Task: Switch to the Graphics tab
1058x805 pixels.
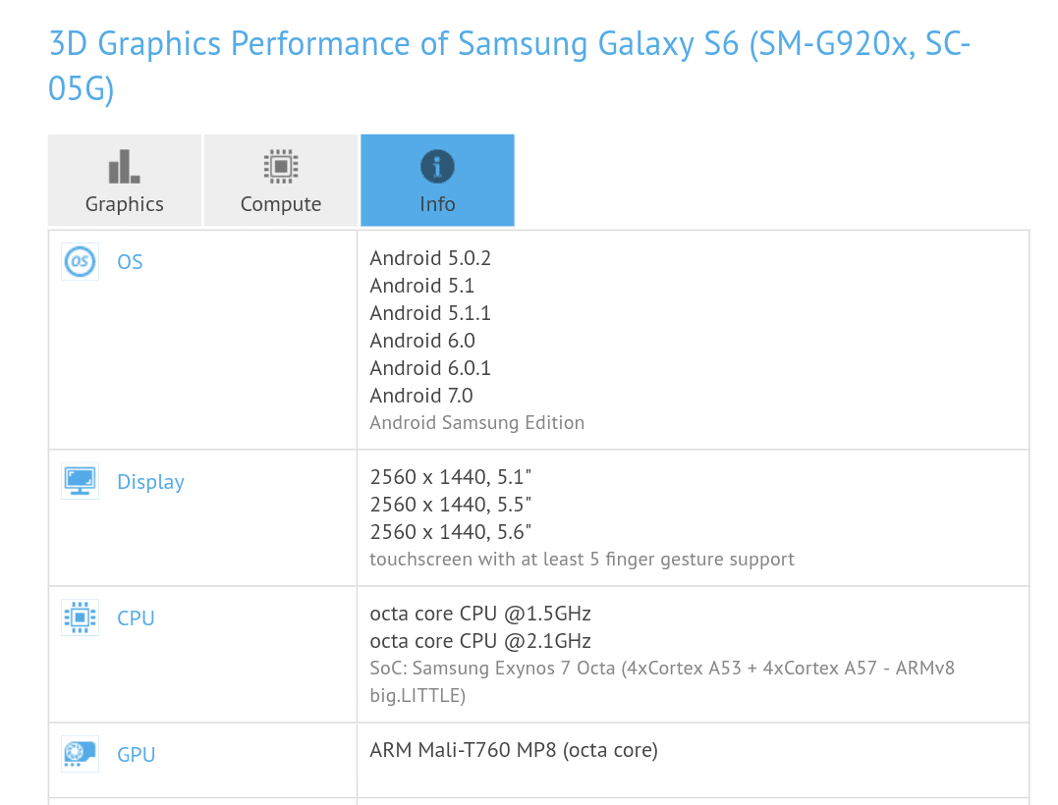Action: (x=125, y=180)
